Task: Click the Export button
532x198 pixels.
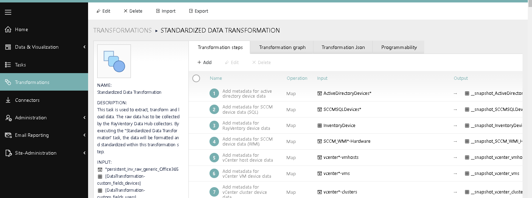Action: (198, 11)
